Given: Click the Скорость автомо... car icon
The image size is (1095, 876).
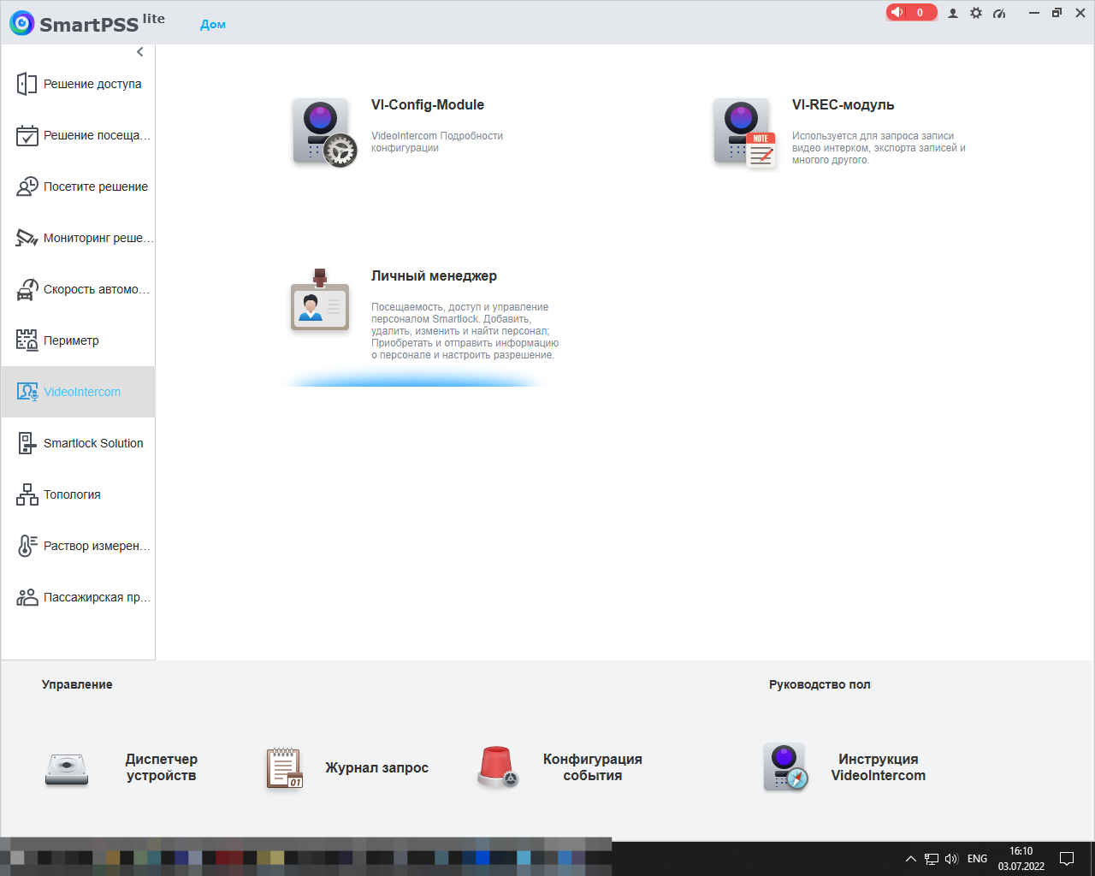Looking at the screenshot, I should click(27, 289).
